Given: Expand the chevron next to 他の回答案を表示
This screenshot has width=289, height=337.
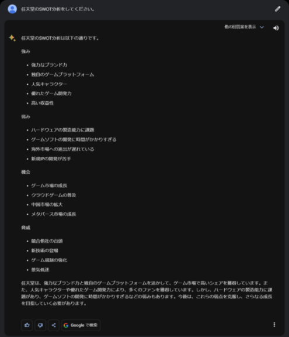Looking at the screenshot, I should (x=262, y=27).
